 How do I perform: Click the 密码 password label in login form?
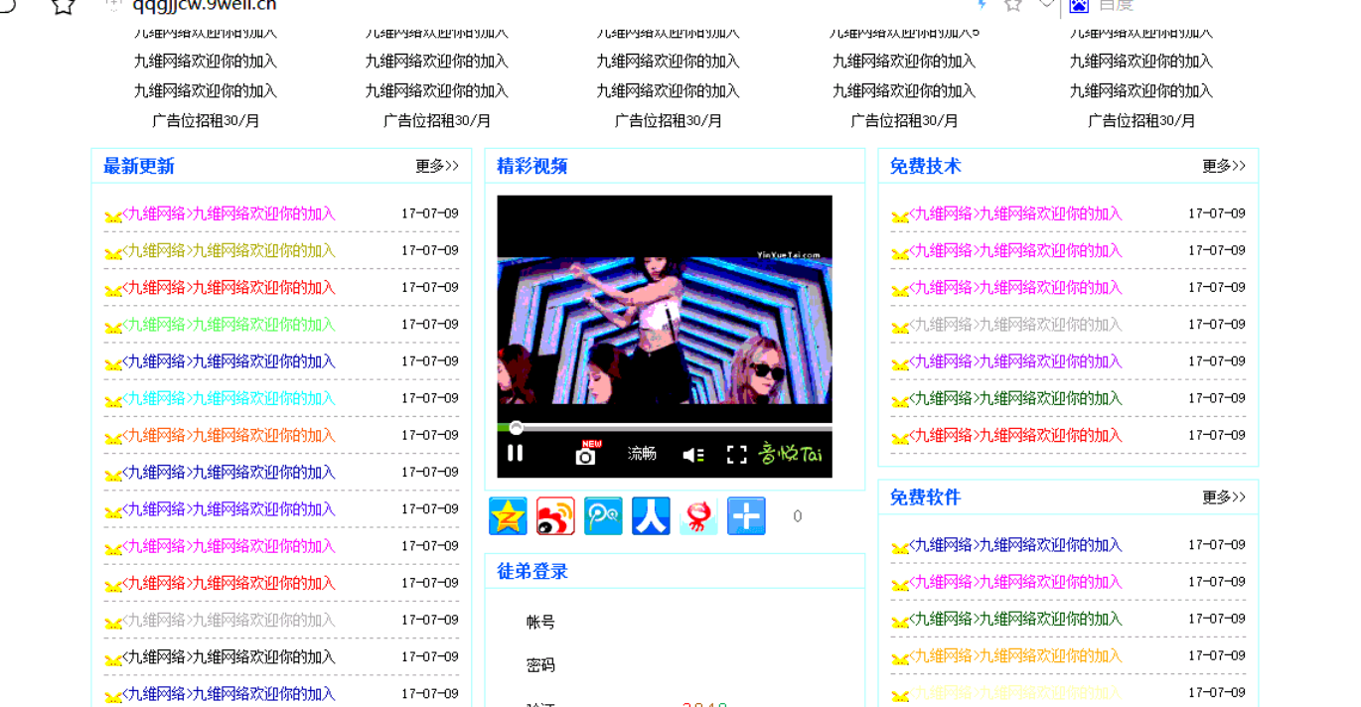[x=540, y=665]
